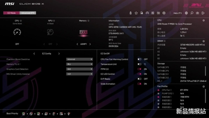Take a screenshot with camera icon
This screenshot has width=209, height=118.
(197, 13)
